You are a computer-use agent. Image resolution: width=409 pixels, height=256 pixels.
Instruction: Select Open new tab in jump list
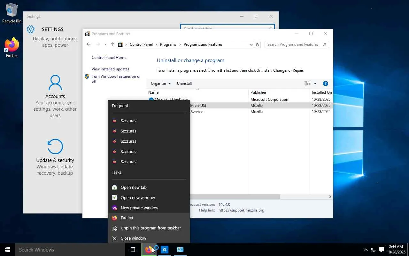[x=134, y=187]
